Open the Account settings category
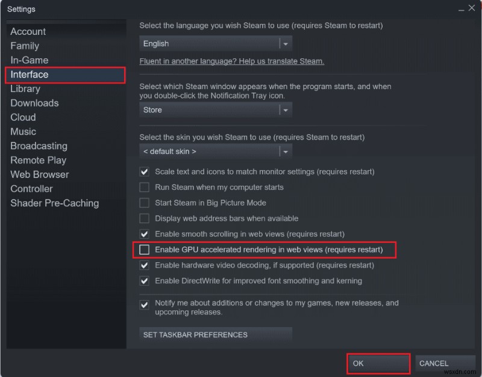482x377 pixels. pyautogui.click(x=28, y=32)
